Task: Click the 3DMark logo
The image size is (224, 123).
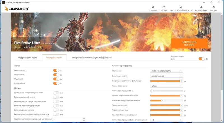Action: tap(16, 9)
